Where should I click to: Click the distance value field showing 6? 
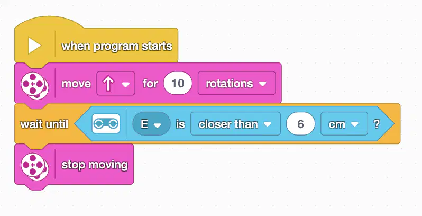click(300, 124)
